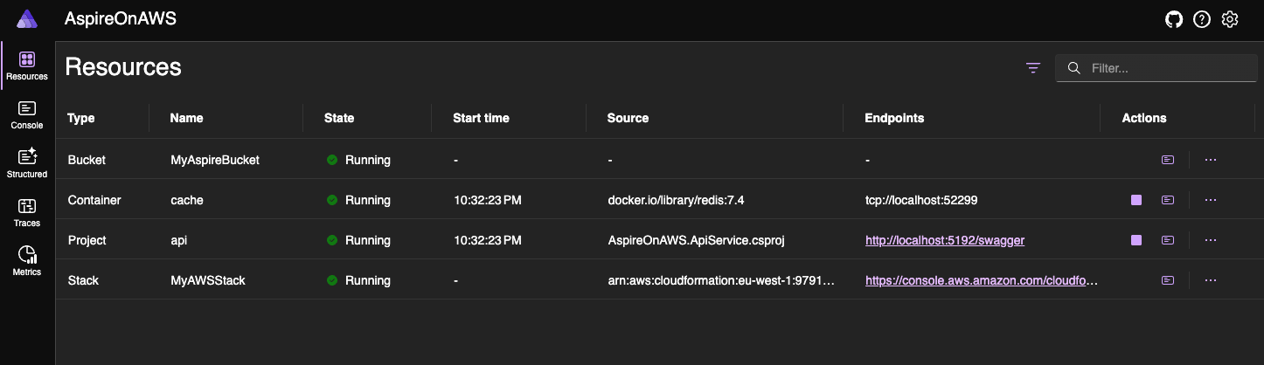Switch to the Console page
Image resolution: width=1264 pixels, height=365 pixels.
point(27,114)
